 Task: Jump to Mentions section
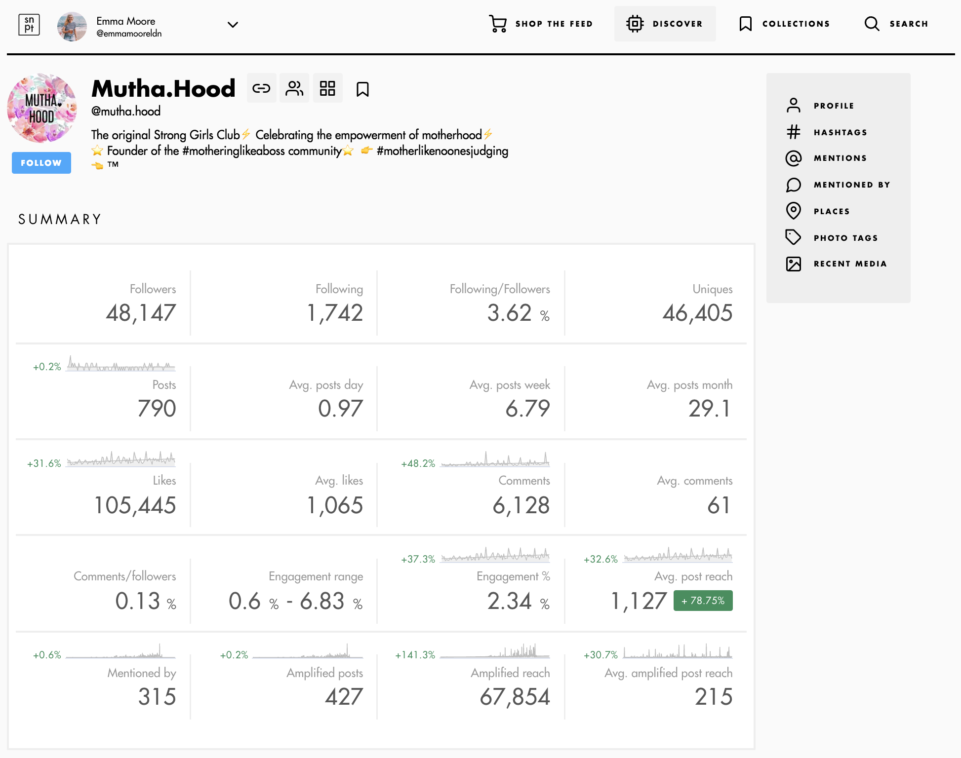point(840,158)
